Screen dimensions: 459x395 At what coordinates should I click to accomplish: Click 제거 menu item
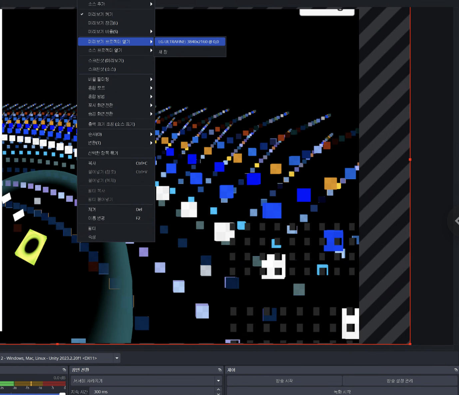click(x=116, y=209)
